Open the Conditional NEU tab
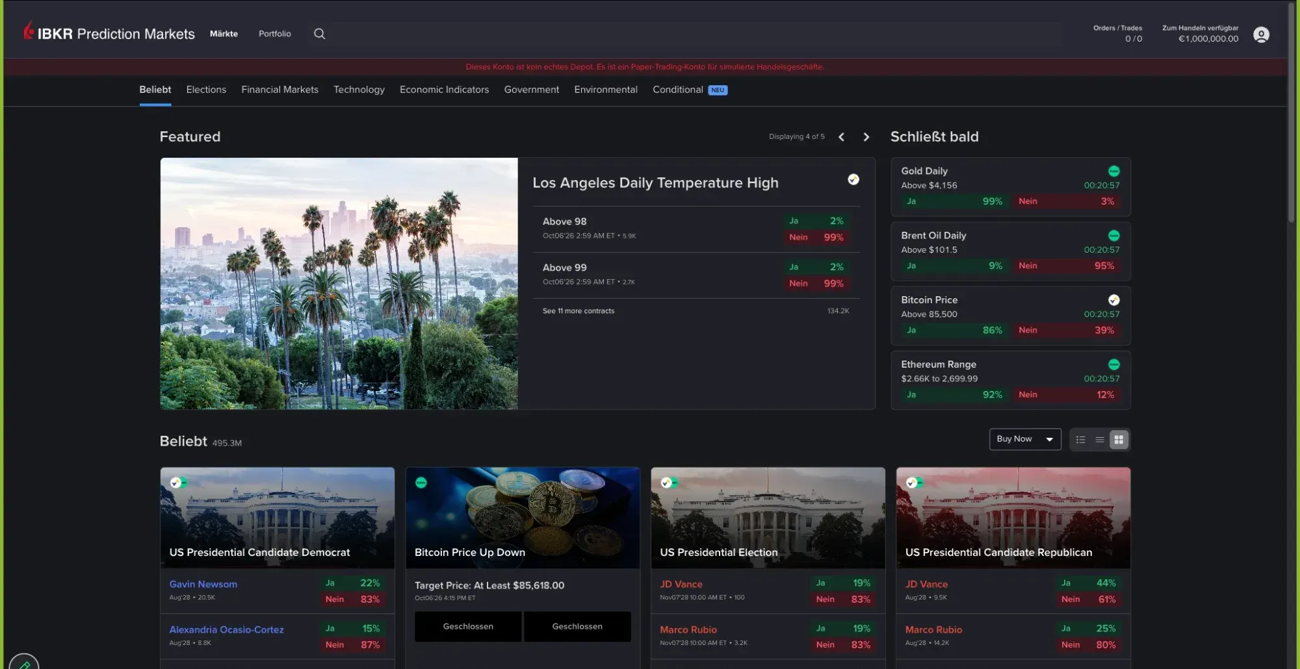Image resolution: width=1300 pixels, height=669 pixels. coord(690,90)
